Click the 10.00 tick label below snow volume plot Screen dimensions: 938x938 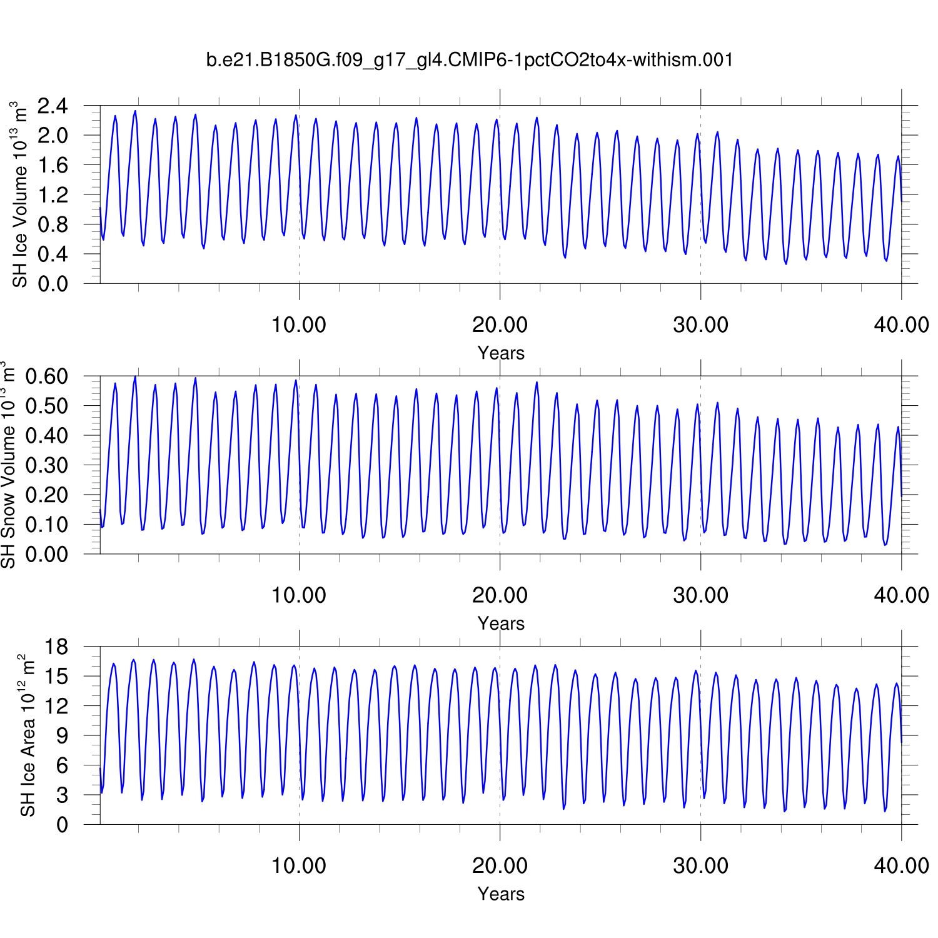pos(298,595)
